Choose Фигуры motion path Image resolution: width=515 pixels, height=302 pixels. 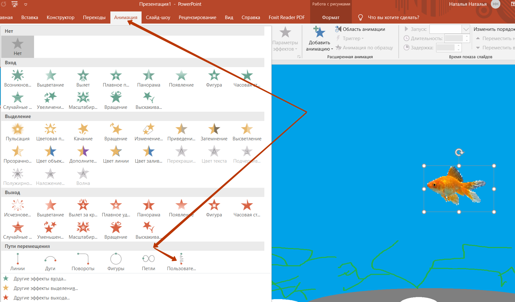tap(116, 262)
